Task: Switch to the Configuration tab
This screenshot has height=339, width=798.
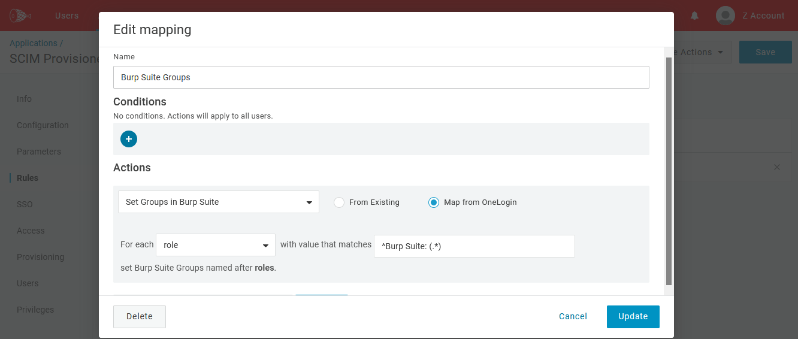Action: (43, 125)
